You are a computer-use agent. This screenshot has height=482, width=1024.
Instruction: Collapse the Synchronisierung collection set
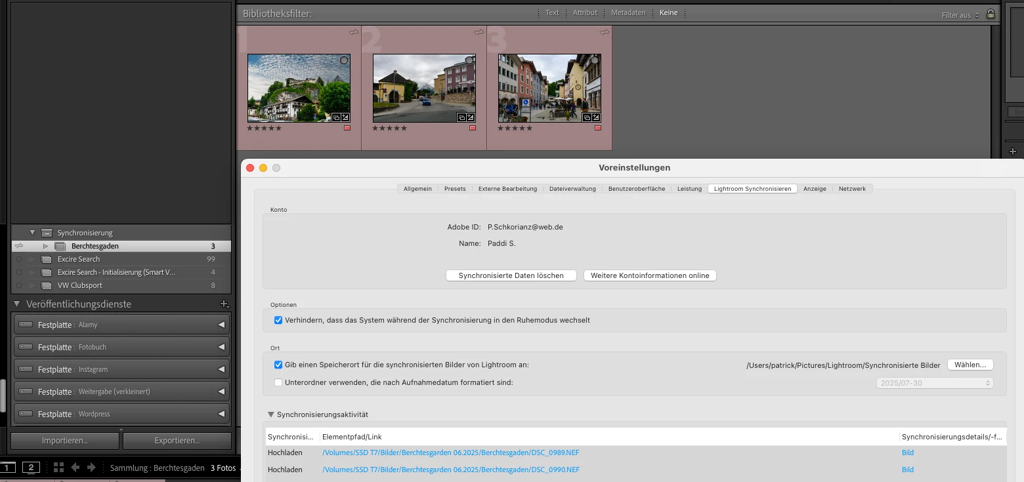pos(32,233)
